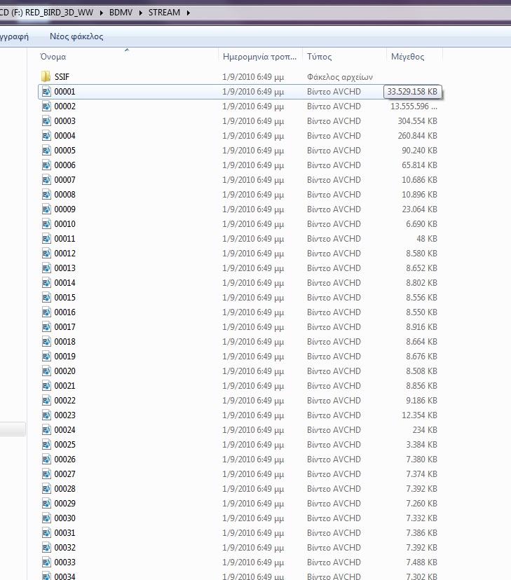Viewport: 511px width, 580px height.
Task: Select the 00019 video file icon
Action: 46,357
